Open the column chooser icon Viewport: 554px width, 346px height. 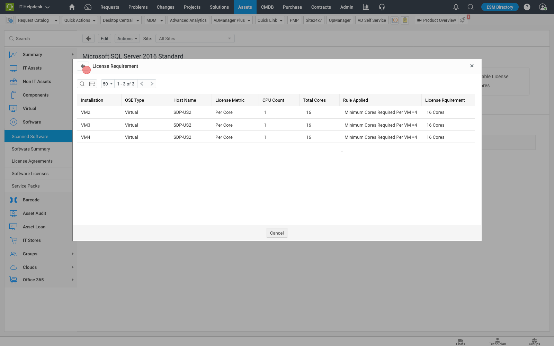coord(92,84)
